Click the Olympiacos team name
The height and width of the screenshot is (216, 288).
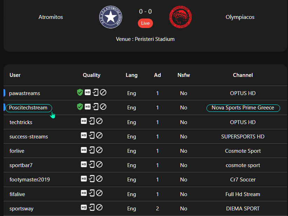(240, 17)
